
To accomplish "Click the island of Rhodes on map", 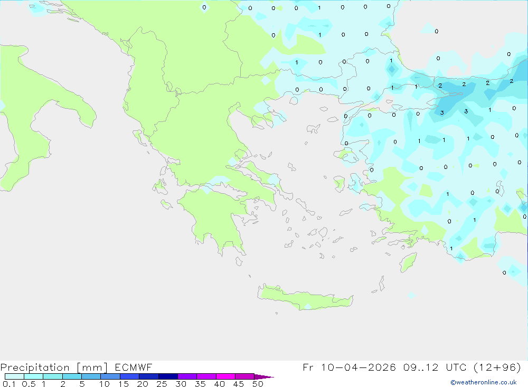I will point(408,262).
